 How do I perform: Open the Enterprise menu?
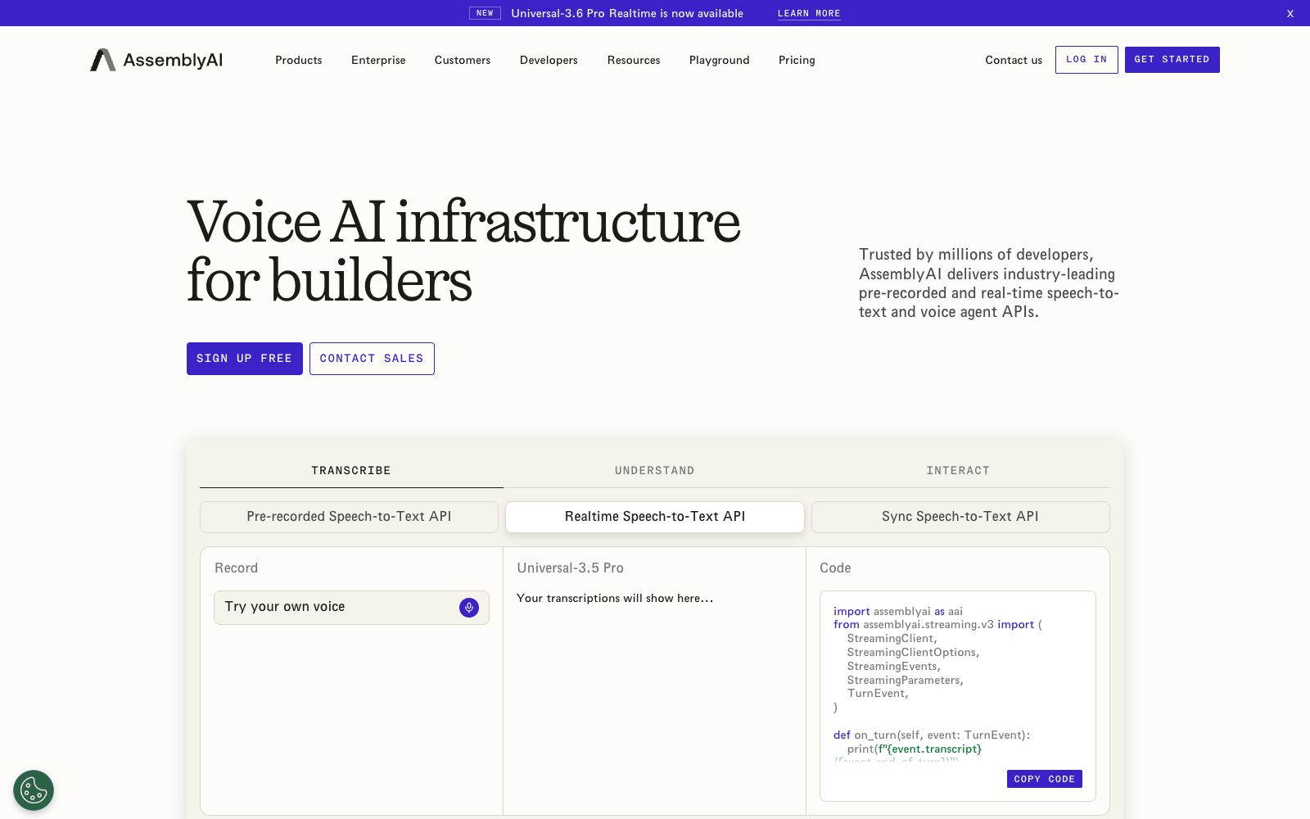tap(378, 60)
